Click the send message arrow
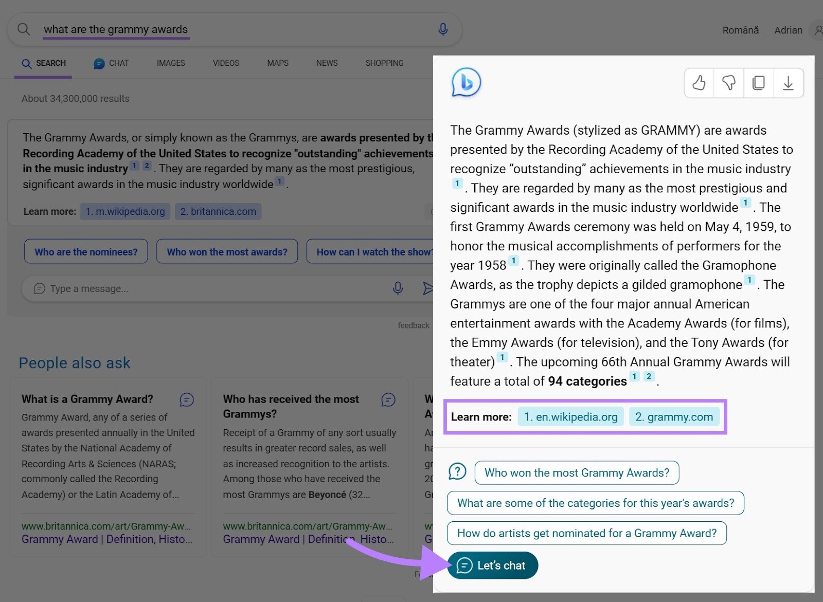823x602 pixels. [x=429, y=289]
